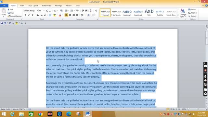
Task: Shrink the font size
Action: (50, 11)
